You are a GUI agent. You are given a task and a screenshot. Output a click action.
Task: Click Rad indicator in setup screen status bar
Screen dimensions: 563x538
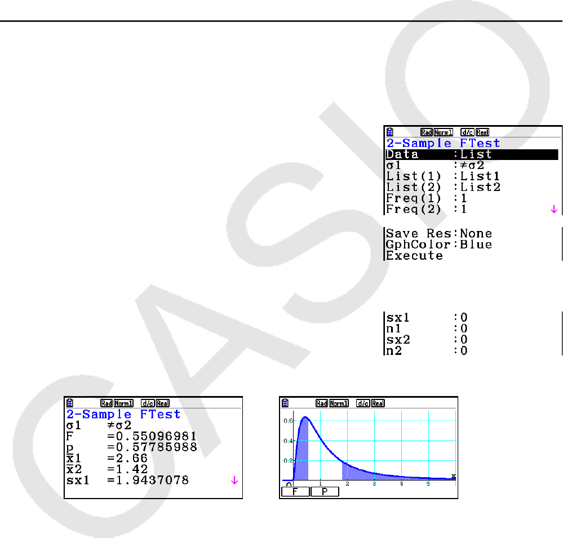pyautogui.click(x=426, y=132)
